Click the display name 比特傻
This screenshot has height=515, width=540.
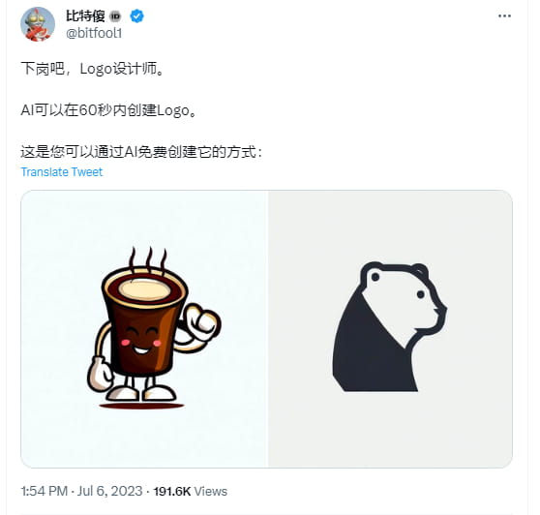[x=85, y=15]
